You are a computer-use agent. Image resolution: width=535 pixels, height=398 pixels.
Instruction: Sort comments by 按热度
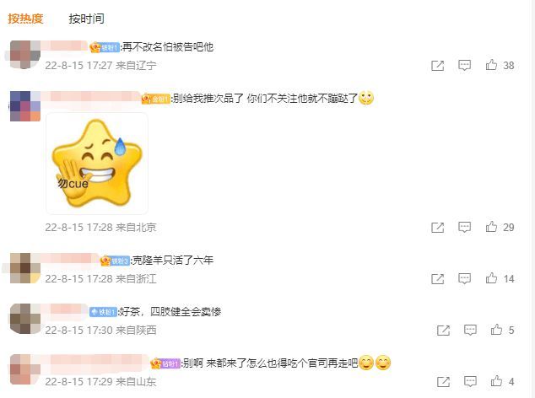(x=25, y=19)
